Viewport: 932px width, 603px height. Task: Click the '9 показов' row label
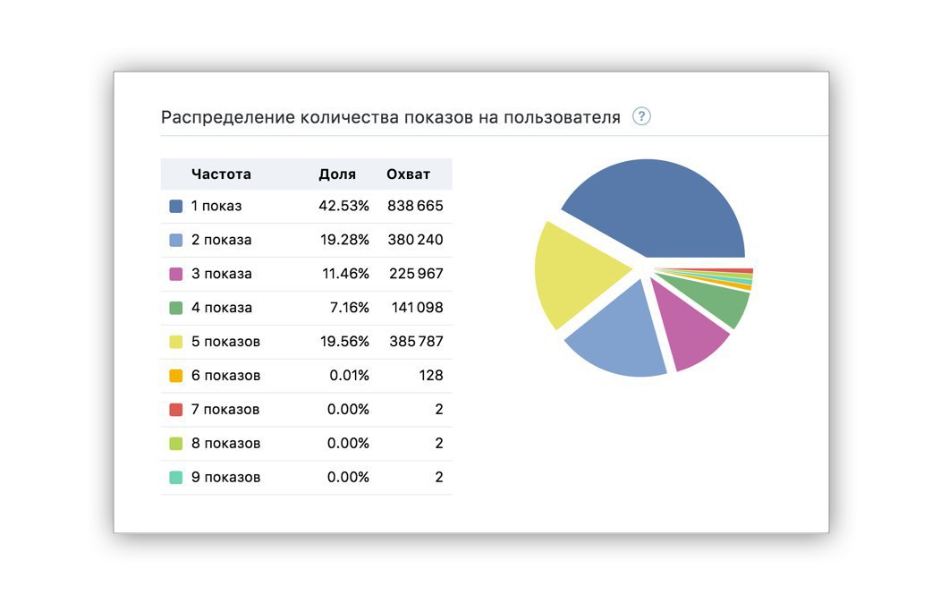pos(225,478)
